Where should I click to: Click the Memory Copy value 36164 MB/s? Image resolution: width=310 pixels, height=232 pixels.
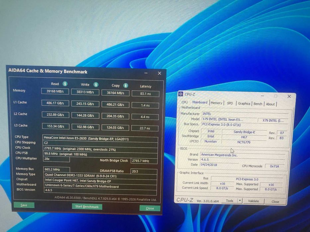(115, 93)
